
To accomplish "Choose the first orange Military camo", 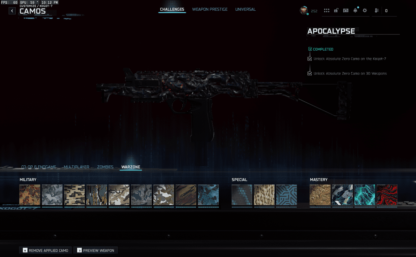I will point(30,195).
